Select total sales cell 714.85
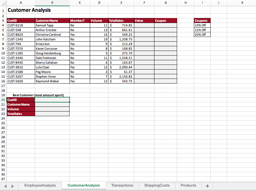This screenshot has width=256, height=191. coord(121,25)
